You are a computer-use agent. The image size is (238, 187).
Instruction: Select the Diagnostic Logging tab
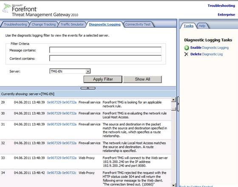click(105, 24)
